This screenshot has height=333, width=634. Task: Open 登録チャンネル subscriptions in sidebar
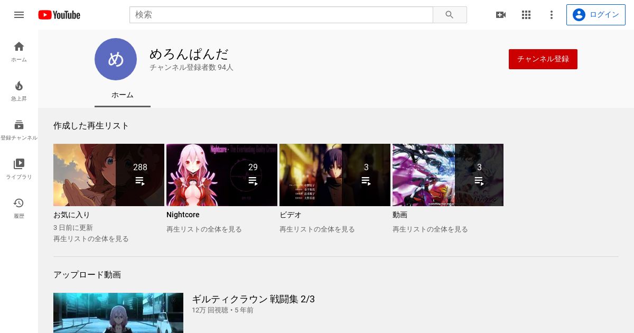19,129
